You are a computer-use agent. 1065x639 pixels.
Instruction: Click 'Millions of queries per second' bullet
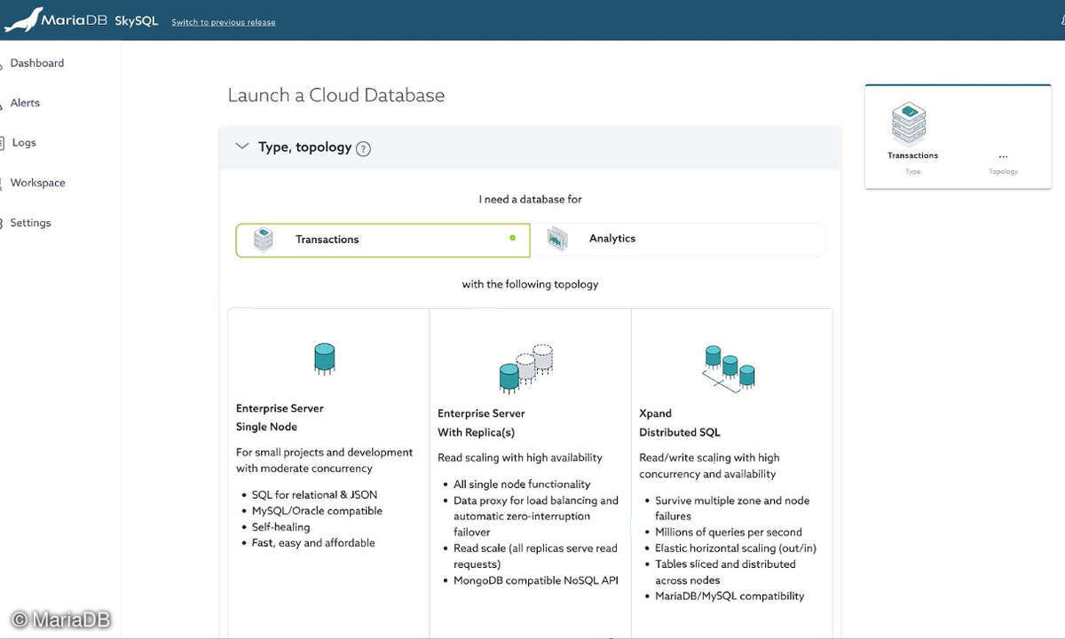(x=729, y=532)
